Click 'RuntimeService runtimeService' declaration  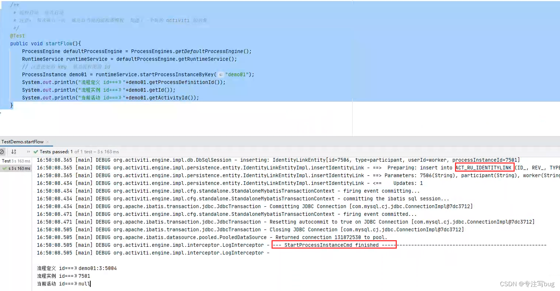(65, 59)
